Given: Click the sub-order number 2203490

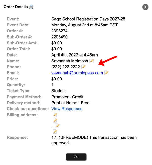Looking at the screenshot, I should point(60,37).
